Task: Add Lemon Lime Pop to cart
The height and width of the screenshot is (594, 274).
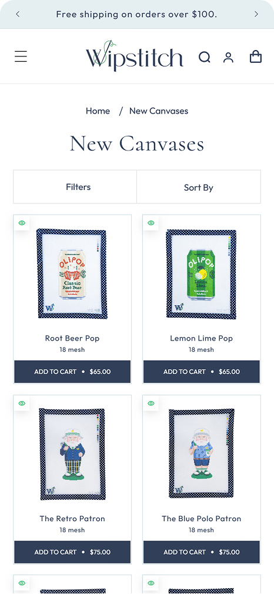Action: [x=202, y=372]
